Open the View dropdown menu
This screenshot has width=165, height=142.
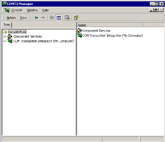coord(23,18)
